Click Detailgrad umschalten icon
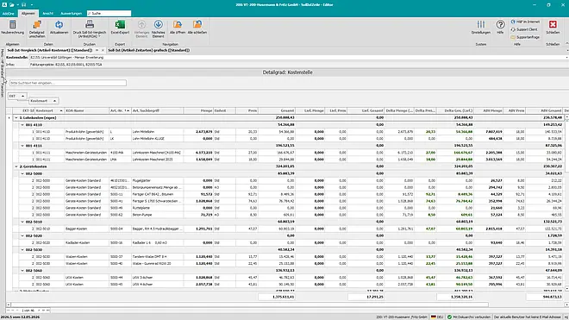569x320 pixels. 37,25
